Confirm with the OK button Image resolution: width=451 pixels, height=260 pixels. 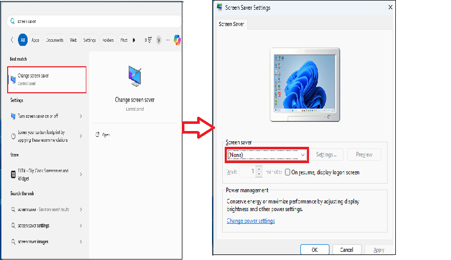(315, 250)
